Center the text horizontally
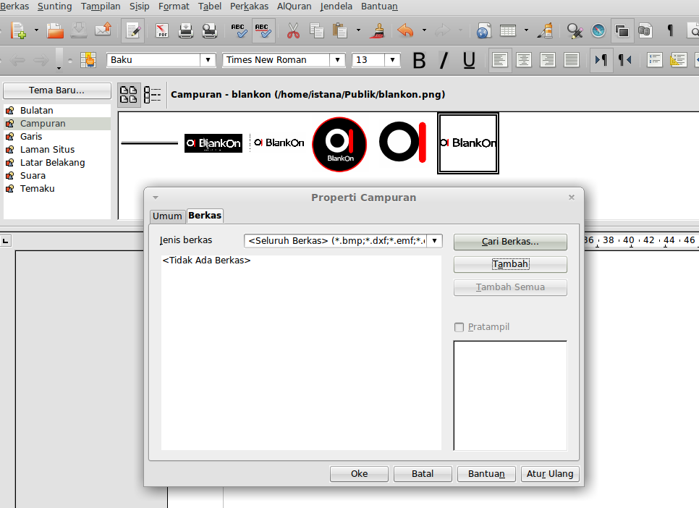 coord(524,60)
